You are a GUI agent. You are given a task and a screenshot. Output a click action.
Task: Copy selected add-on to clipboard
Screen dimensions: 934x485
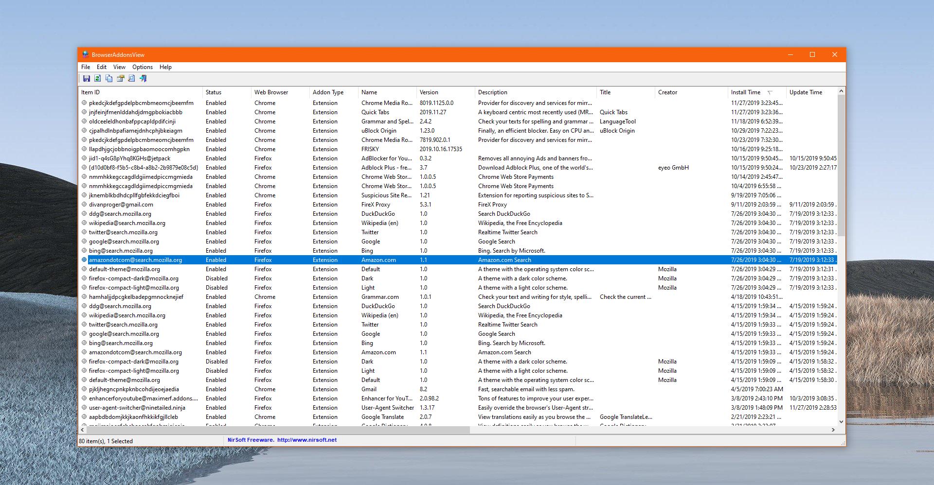[109, 78]
